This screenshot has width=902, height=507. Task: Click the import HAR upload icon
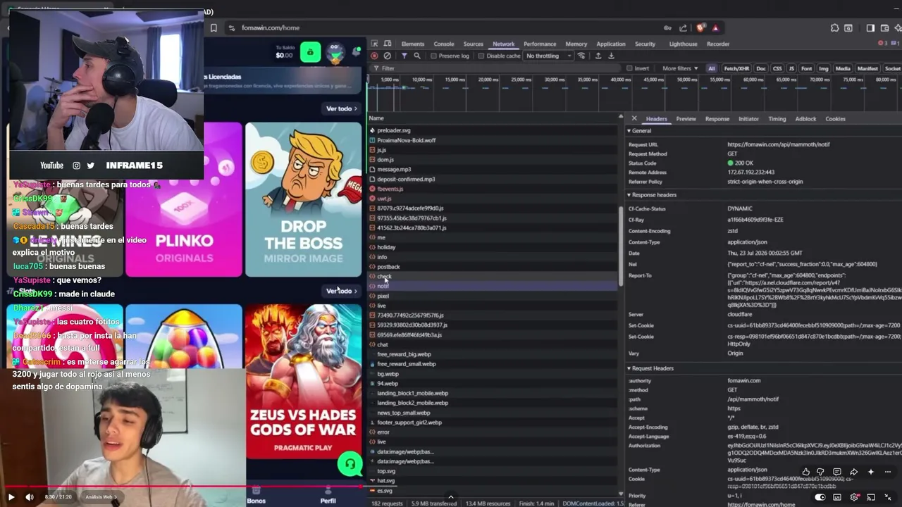598,56
